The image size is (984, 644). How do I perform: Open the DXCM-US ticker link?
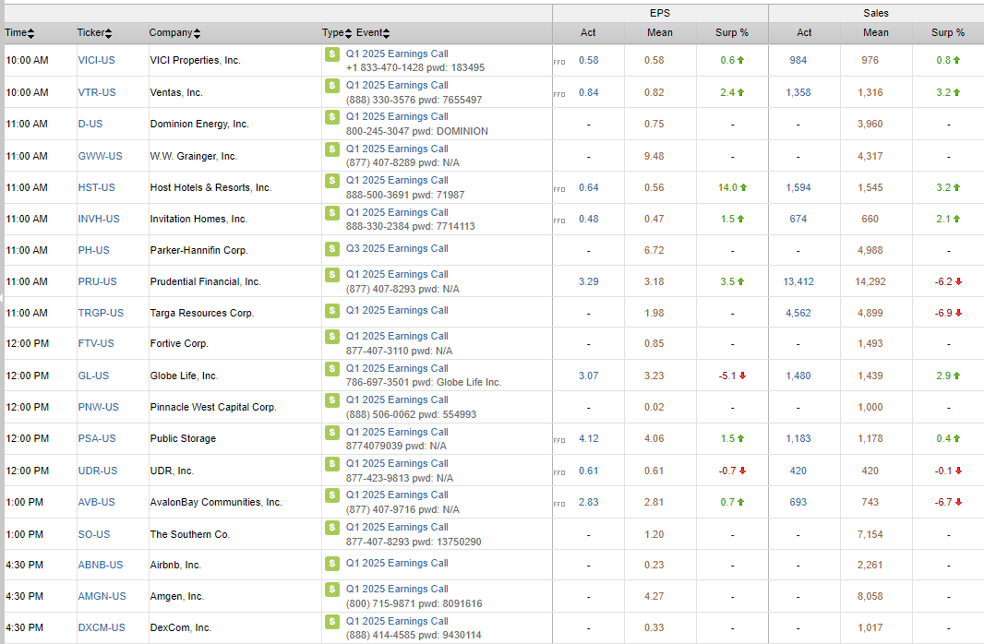click(x=102, y=627)
